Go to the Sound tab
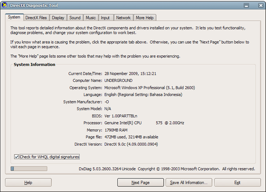266x192 pixels. tap(75, 18)
